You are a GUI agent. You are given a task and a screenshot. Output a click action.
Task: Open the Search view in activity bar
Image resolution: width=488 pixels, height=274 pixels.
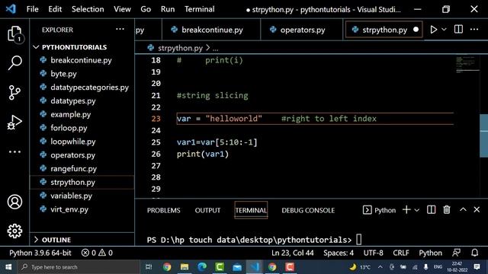point(14,62)
